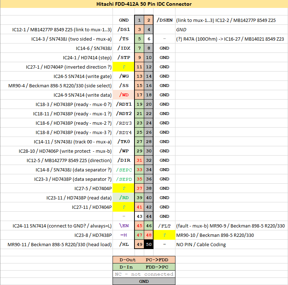
Task: Click the italic GND cell beside pin 4
Action: pyautogui.click(x=181, y=29)
